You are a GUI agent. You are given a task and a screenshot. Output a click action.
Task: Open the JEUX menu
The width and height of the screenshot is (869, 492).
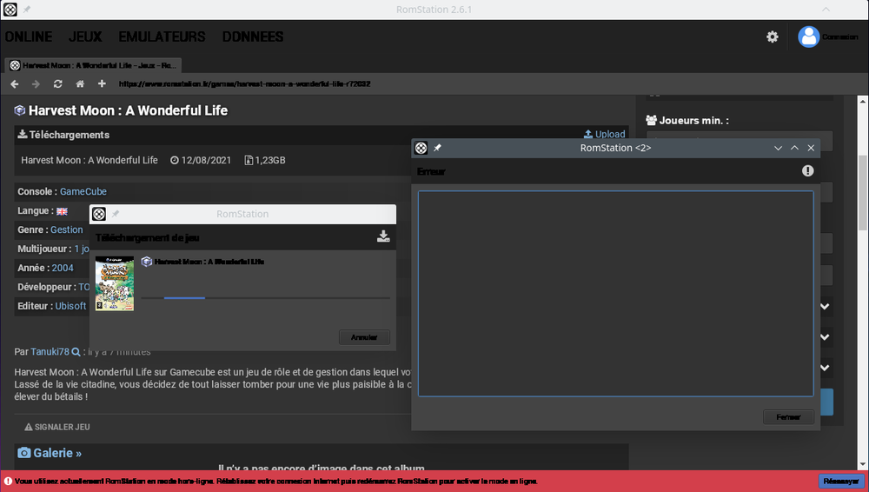click(x=85, y=37)
